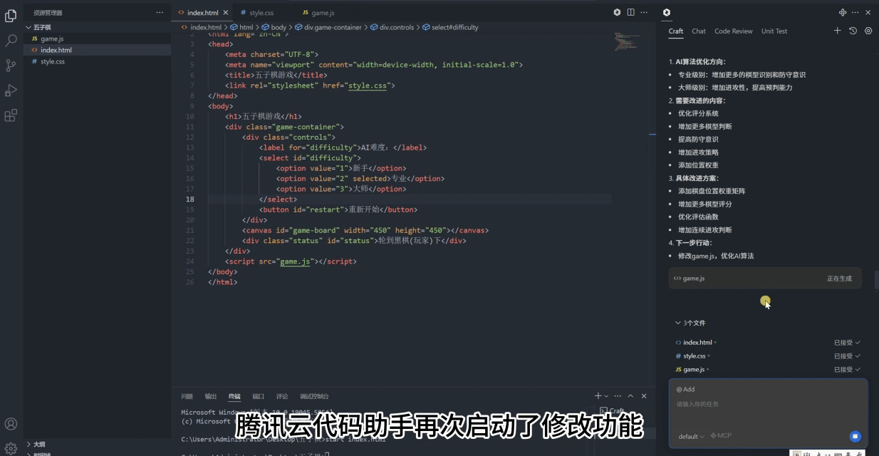This screenshot has width=879, height=456.
Task: Click div.controls breadcrumb
Action: coord(396,27)
